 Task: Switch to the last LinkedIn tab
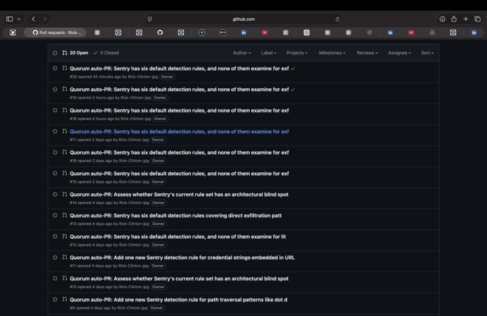pyautogui.click(x=474, y=33)
